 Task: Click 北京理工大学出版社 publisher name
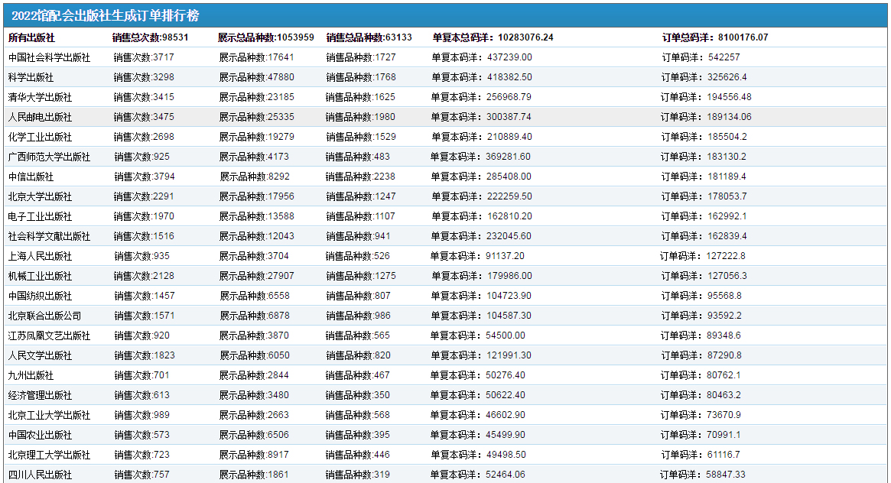(x=49, y=455)
